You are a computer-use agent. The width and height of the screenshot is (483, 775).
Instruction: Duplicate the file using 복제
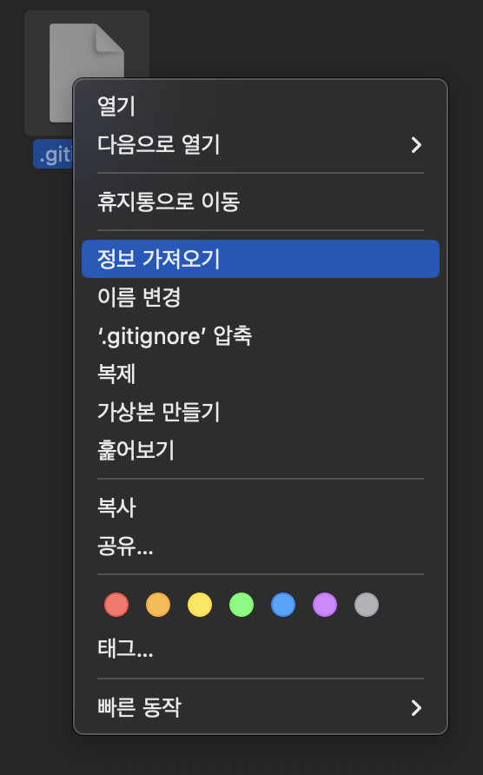[261, 374]
